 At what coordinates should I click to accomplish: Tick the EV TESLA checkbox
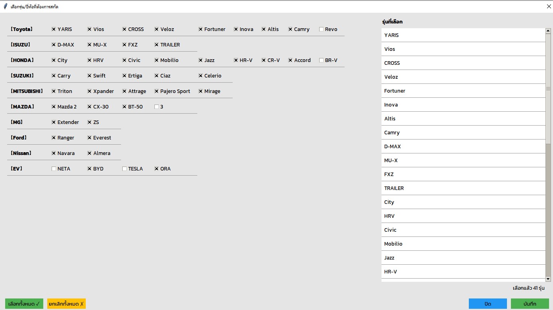[x=125, y=169]
